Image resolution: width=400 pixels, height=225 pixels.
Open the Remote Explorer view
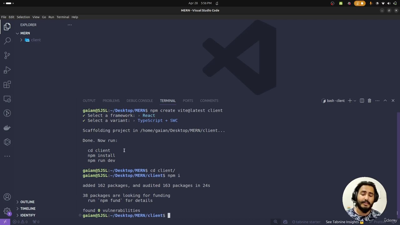(x=7, y=99)
